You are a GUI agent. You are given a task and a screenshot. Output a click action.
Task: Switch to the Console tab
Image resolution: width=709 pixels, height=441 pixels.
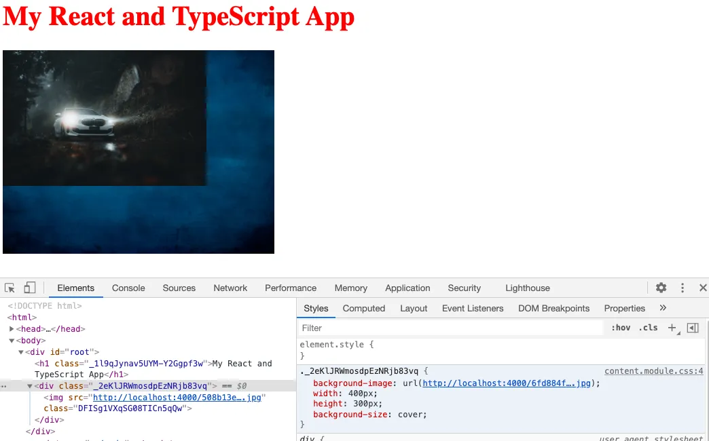(x=128, y=288)
